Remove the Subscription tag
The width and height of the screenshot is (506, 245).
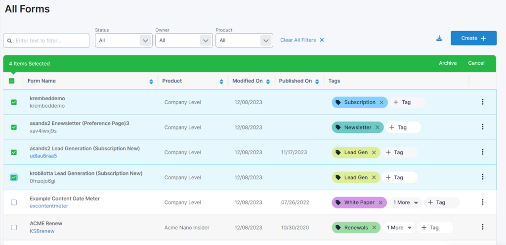(381, 102)
